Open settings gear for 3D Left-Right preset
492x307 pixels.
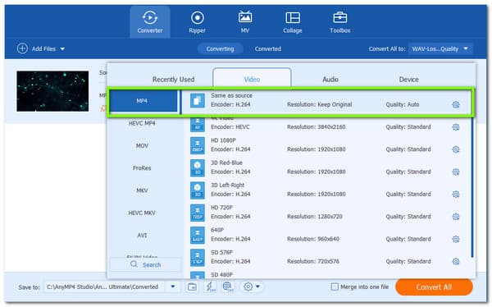(x=456, y=195)
